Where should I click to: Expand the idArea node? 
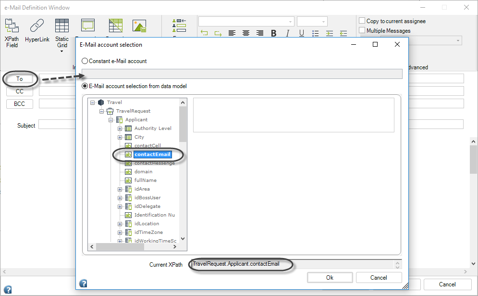pyautogui.click(x=120, y=189)
